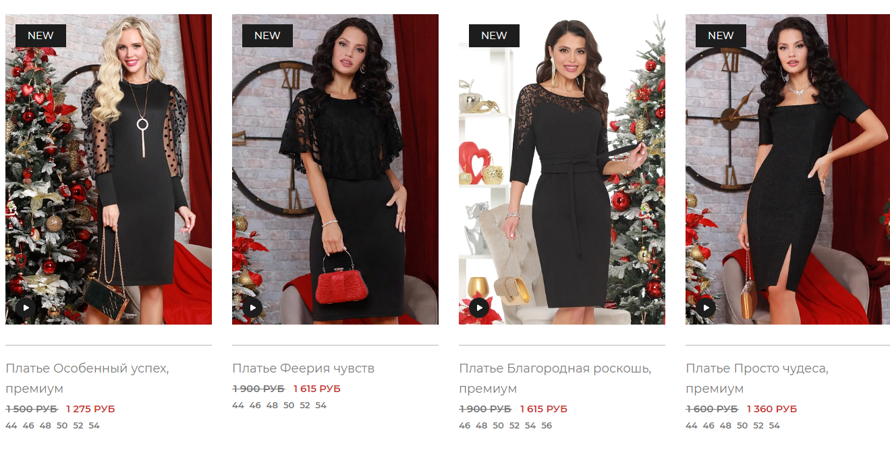Play video for Платье Просто чудеса
The image size is (890, 469).
click(706, 308)
